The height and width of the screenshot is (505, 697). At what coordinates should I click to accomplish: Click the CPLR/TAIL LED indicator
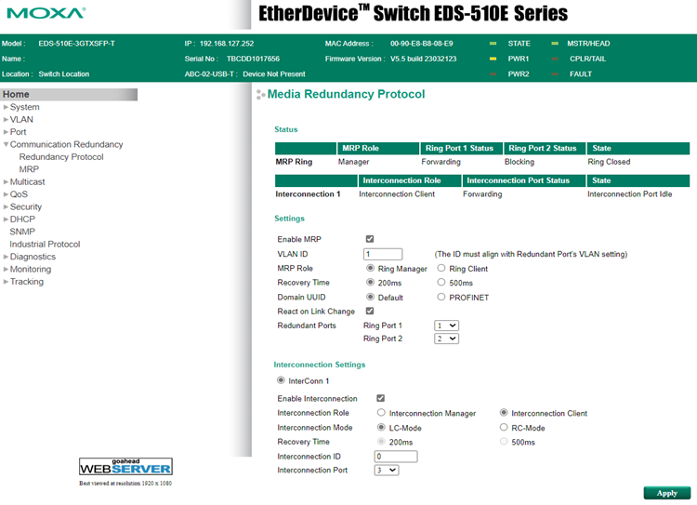click(555, 59)
